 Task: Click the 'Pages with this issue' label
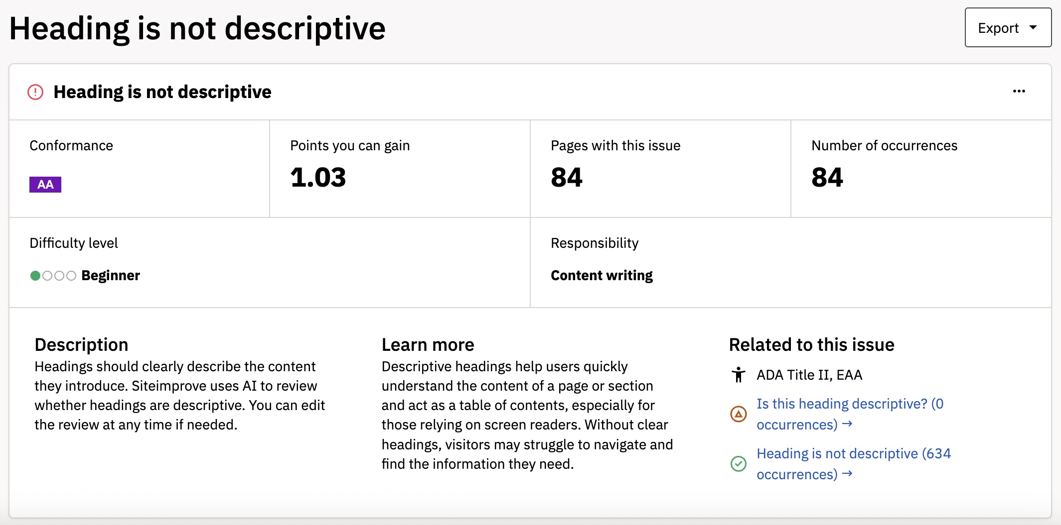(615, 146)
